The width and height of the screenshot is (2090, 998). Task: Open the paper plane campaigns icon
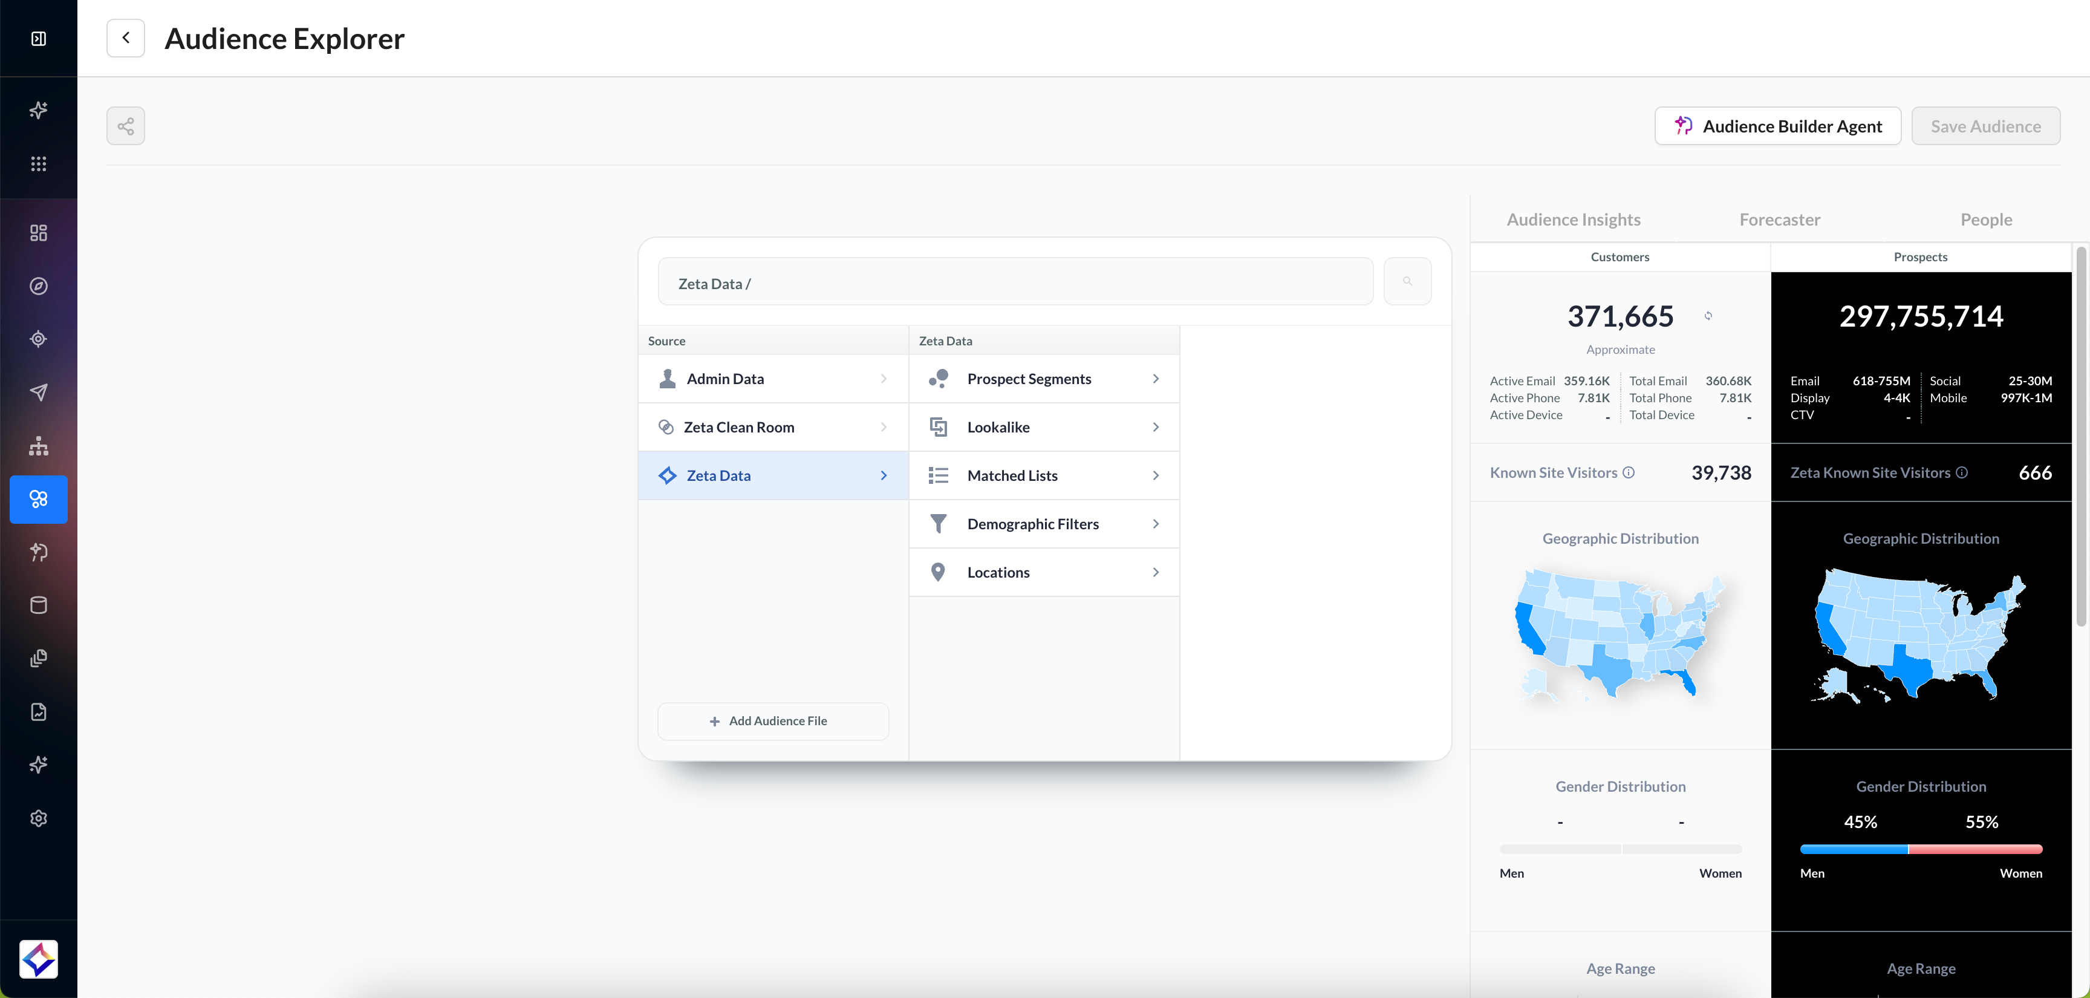tap(38, 392)
